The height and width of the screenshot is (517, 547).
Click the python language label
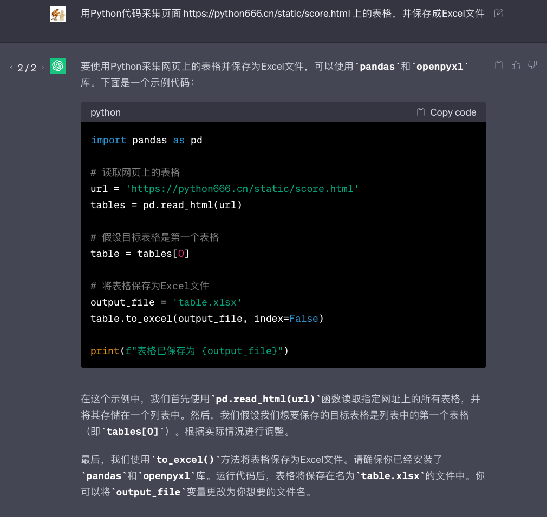(106, 112)
